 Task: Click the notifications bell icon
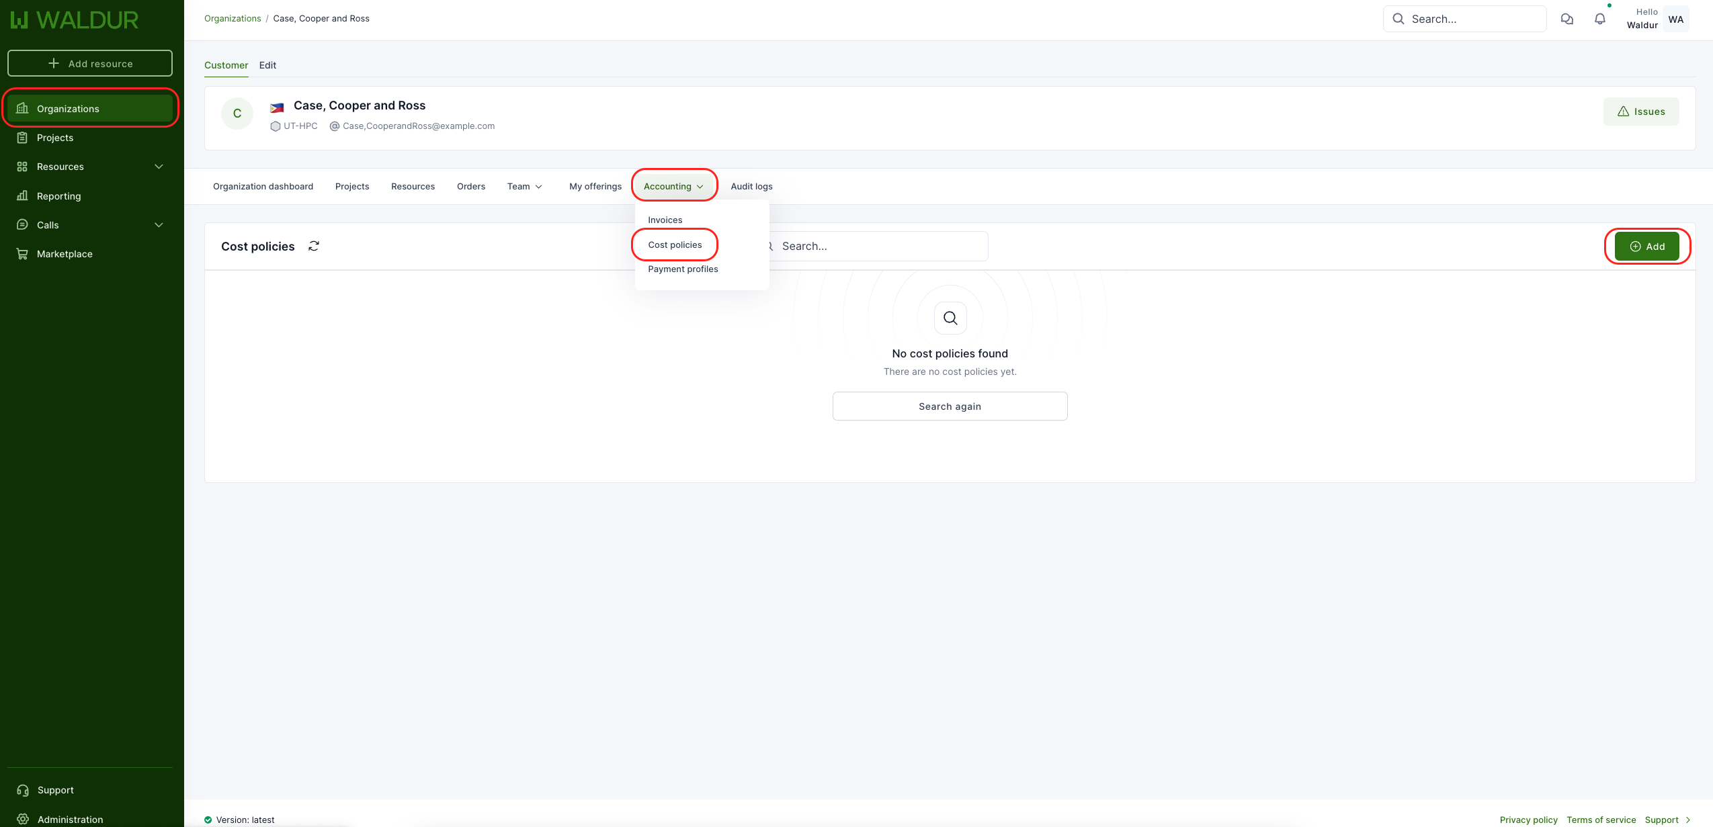pyautogui.click(x=1599, y=19)
